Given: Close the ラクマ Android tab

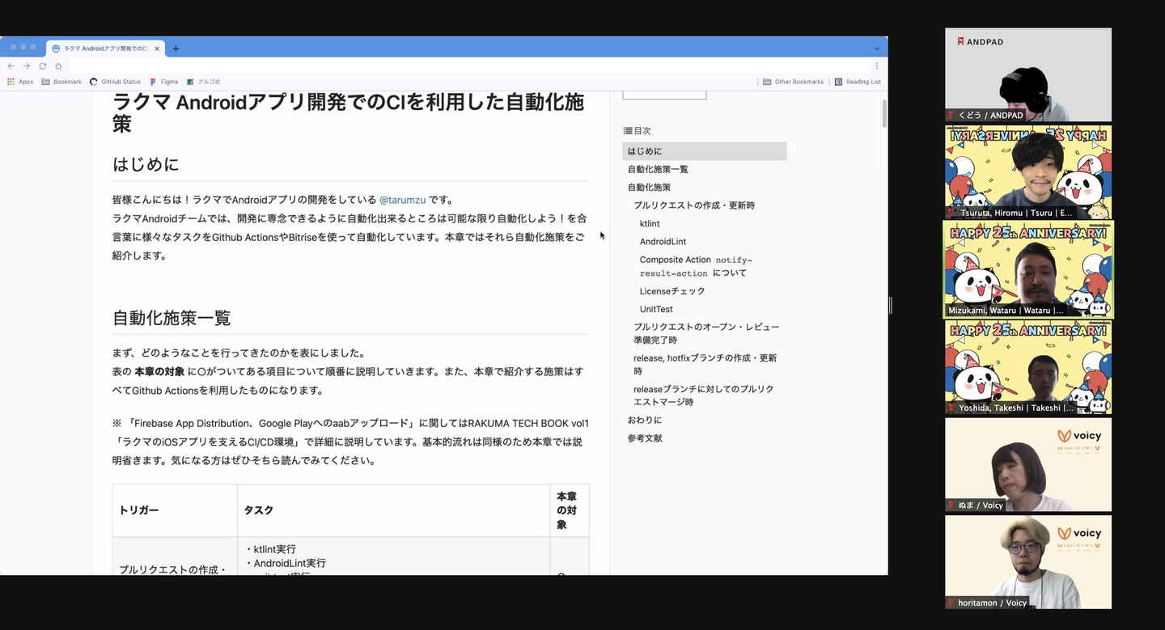Looking at the screenshot, I should 157,49.
